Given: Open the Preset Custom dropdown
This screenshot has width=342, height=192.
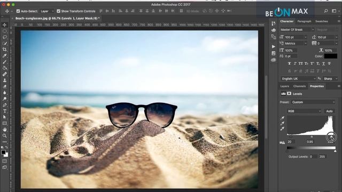Looking at the screenshot, I should (313, 102).
